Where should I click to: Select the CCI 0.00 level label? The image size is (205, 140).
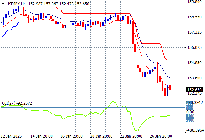point(190,112)
